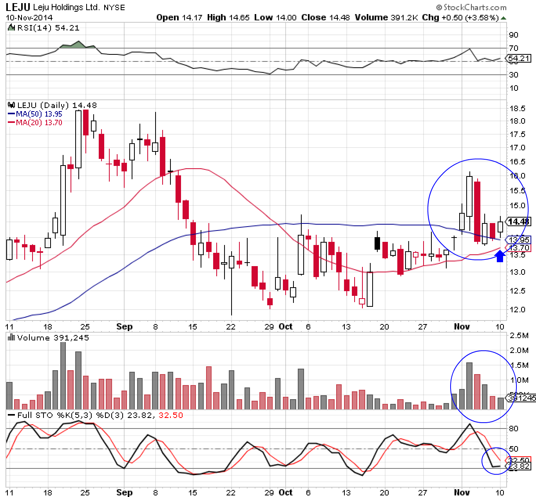Click the boxed 13.95 moving-average axis tag

[x=519, y=239]
